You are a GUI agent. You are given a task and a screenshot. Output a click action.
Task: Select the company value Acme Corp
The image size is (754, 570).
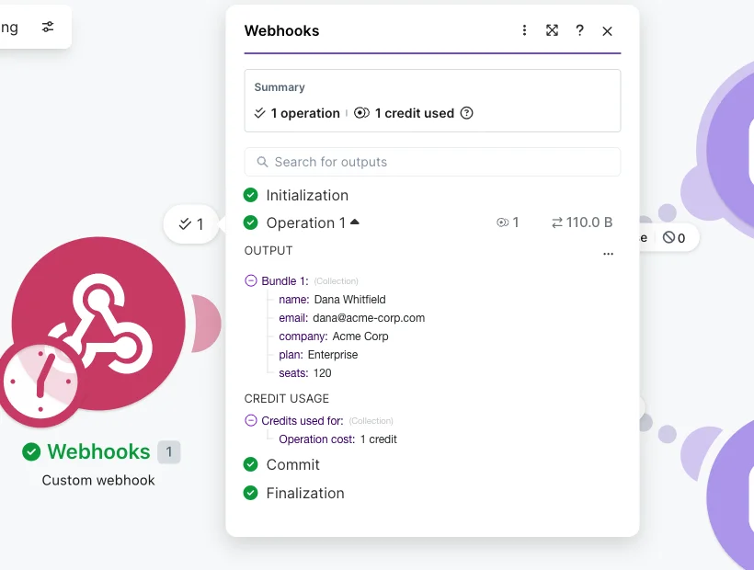pos(360,336)
